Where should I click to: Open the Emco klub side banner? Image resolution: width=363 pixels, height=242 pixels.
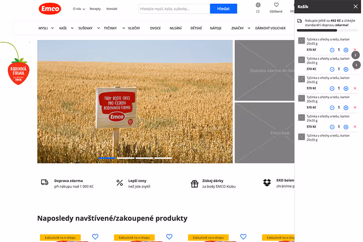[x=265, y=133]
